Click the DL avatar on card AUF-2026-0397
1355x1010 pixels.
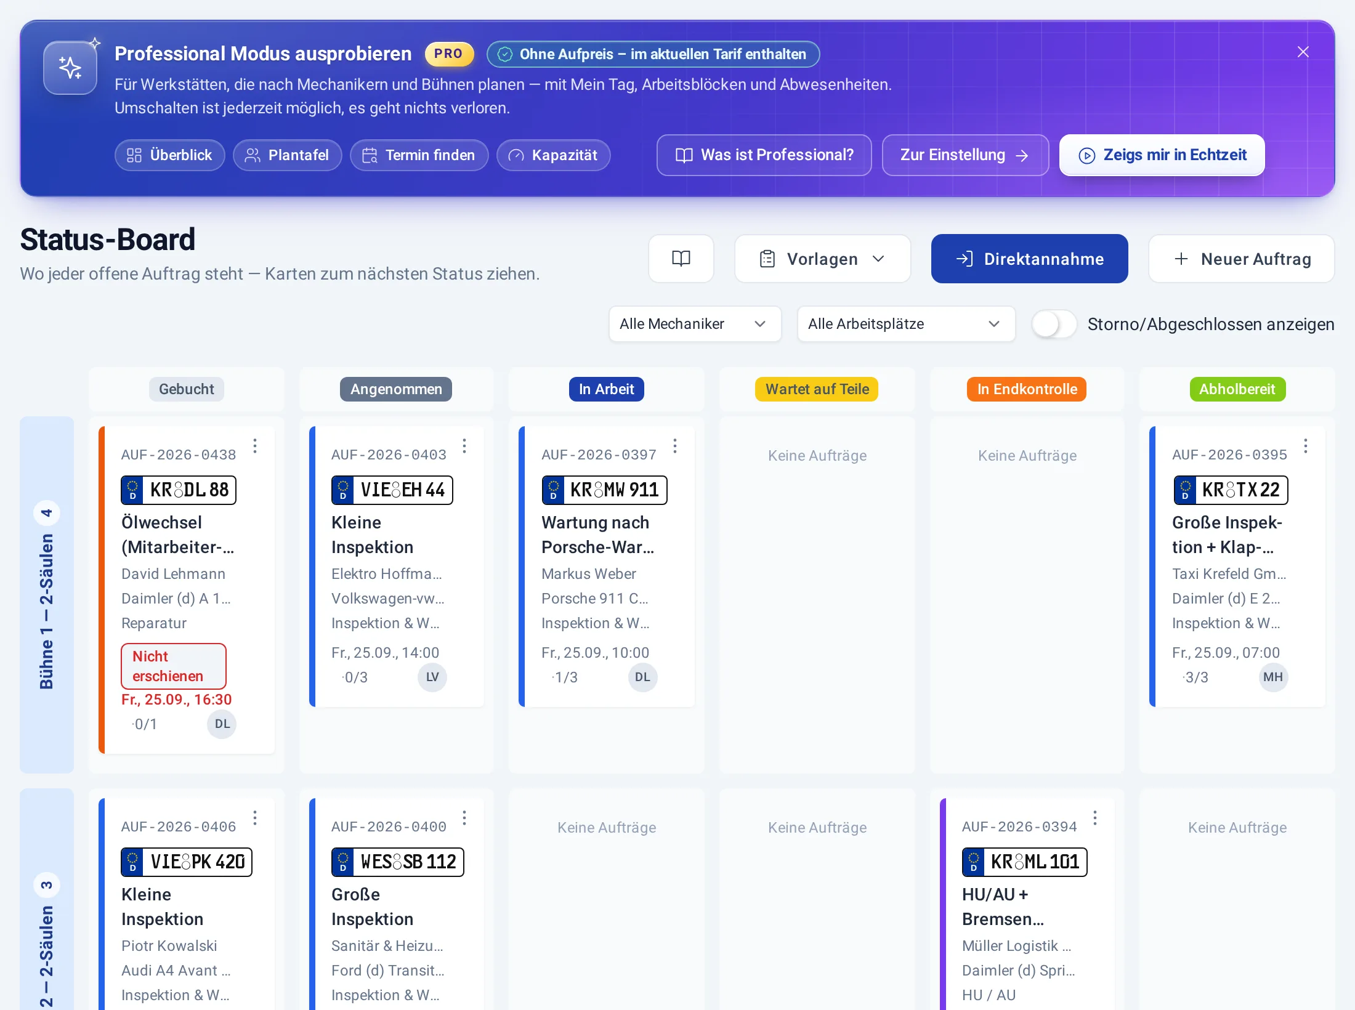point(642,677)
